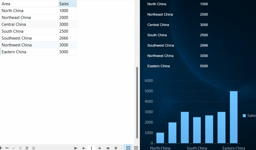Image resolution: width=256 pixels, height=150 pixels.
Task: Select the Central China cell in the table
Action: coord(30,24)
